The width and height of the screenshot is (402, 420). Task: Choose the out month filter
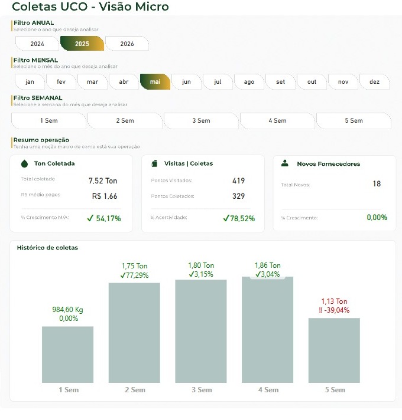[x=312, y=81]
